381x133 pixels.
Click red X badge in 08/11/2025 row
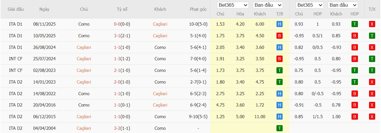point(372,24)
